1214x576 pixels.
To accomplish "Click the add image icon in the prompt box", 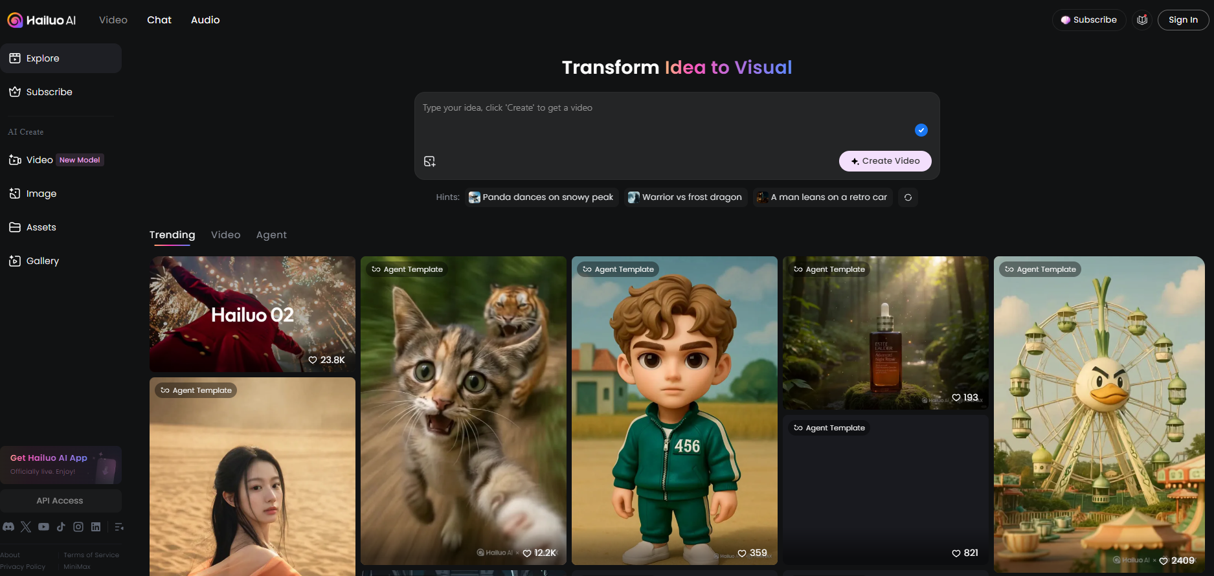I will point(429,161).
